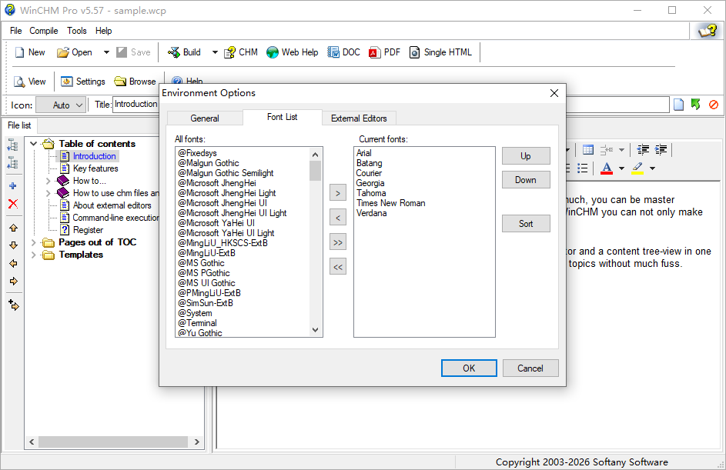Sort the current fonts list
The image size is (726, 470).
[x=526, y=224]
